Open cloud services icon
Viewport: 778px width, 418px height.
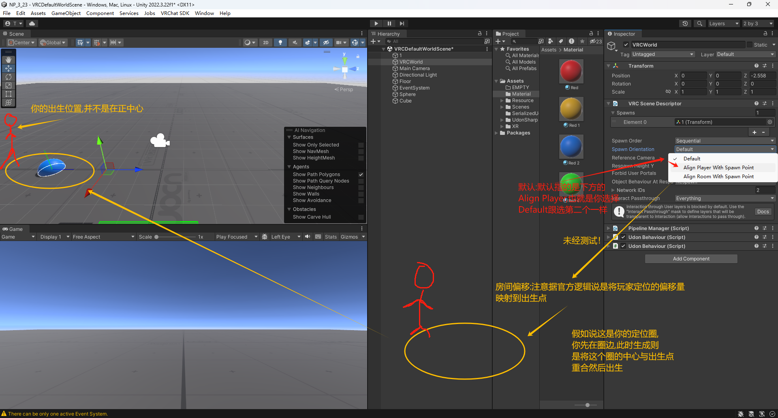coord(32,23)
